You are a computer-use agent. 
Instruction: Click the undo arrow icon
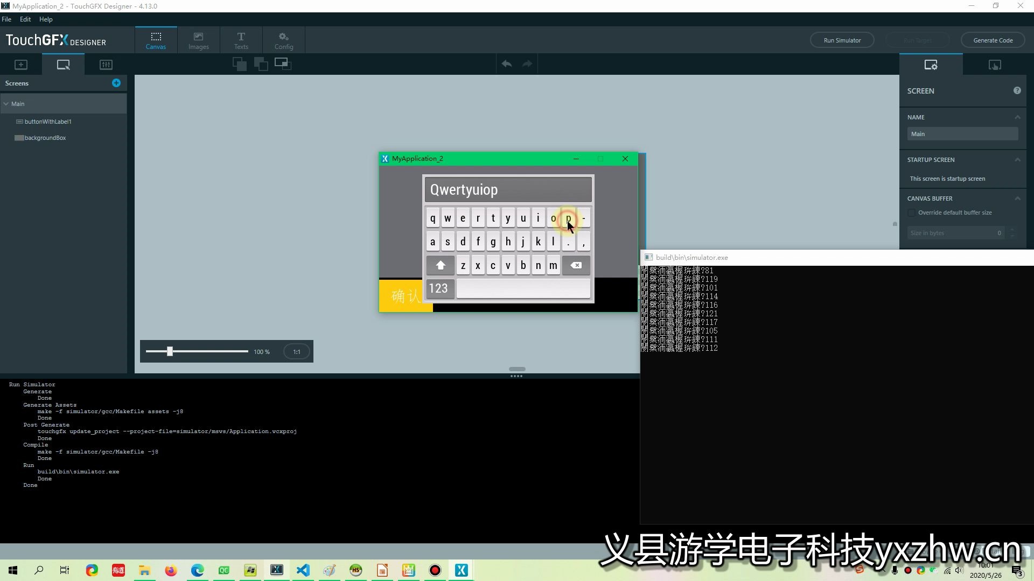point(506,64)
